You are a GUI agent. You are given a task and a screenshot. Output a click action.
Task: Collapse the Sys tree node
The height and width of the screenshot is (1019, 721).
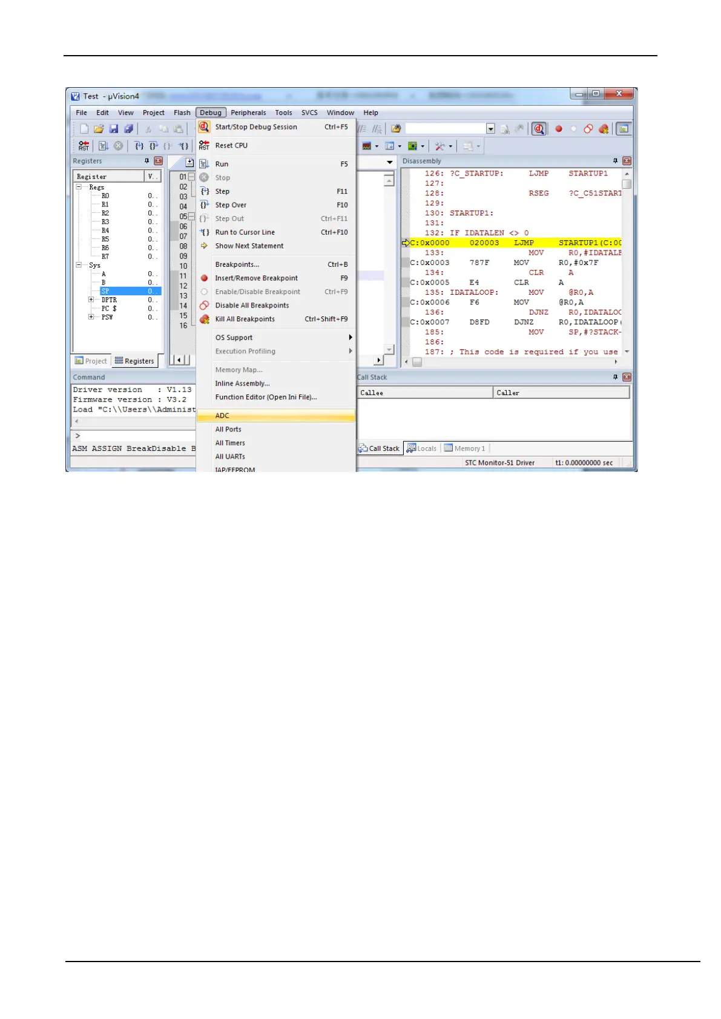79,265
